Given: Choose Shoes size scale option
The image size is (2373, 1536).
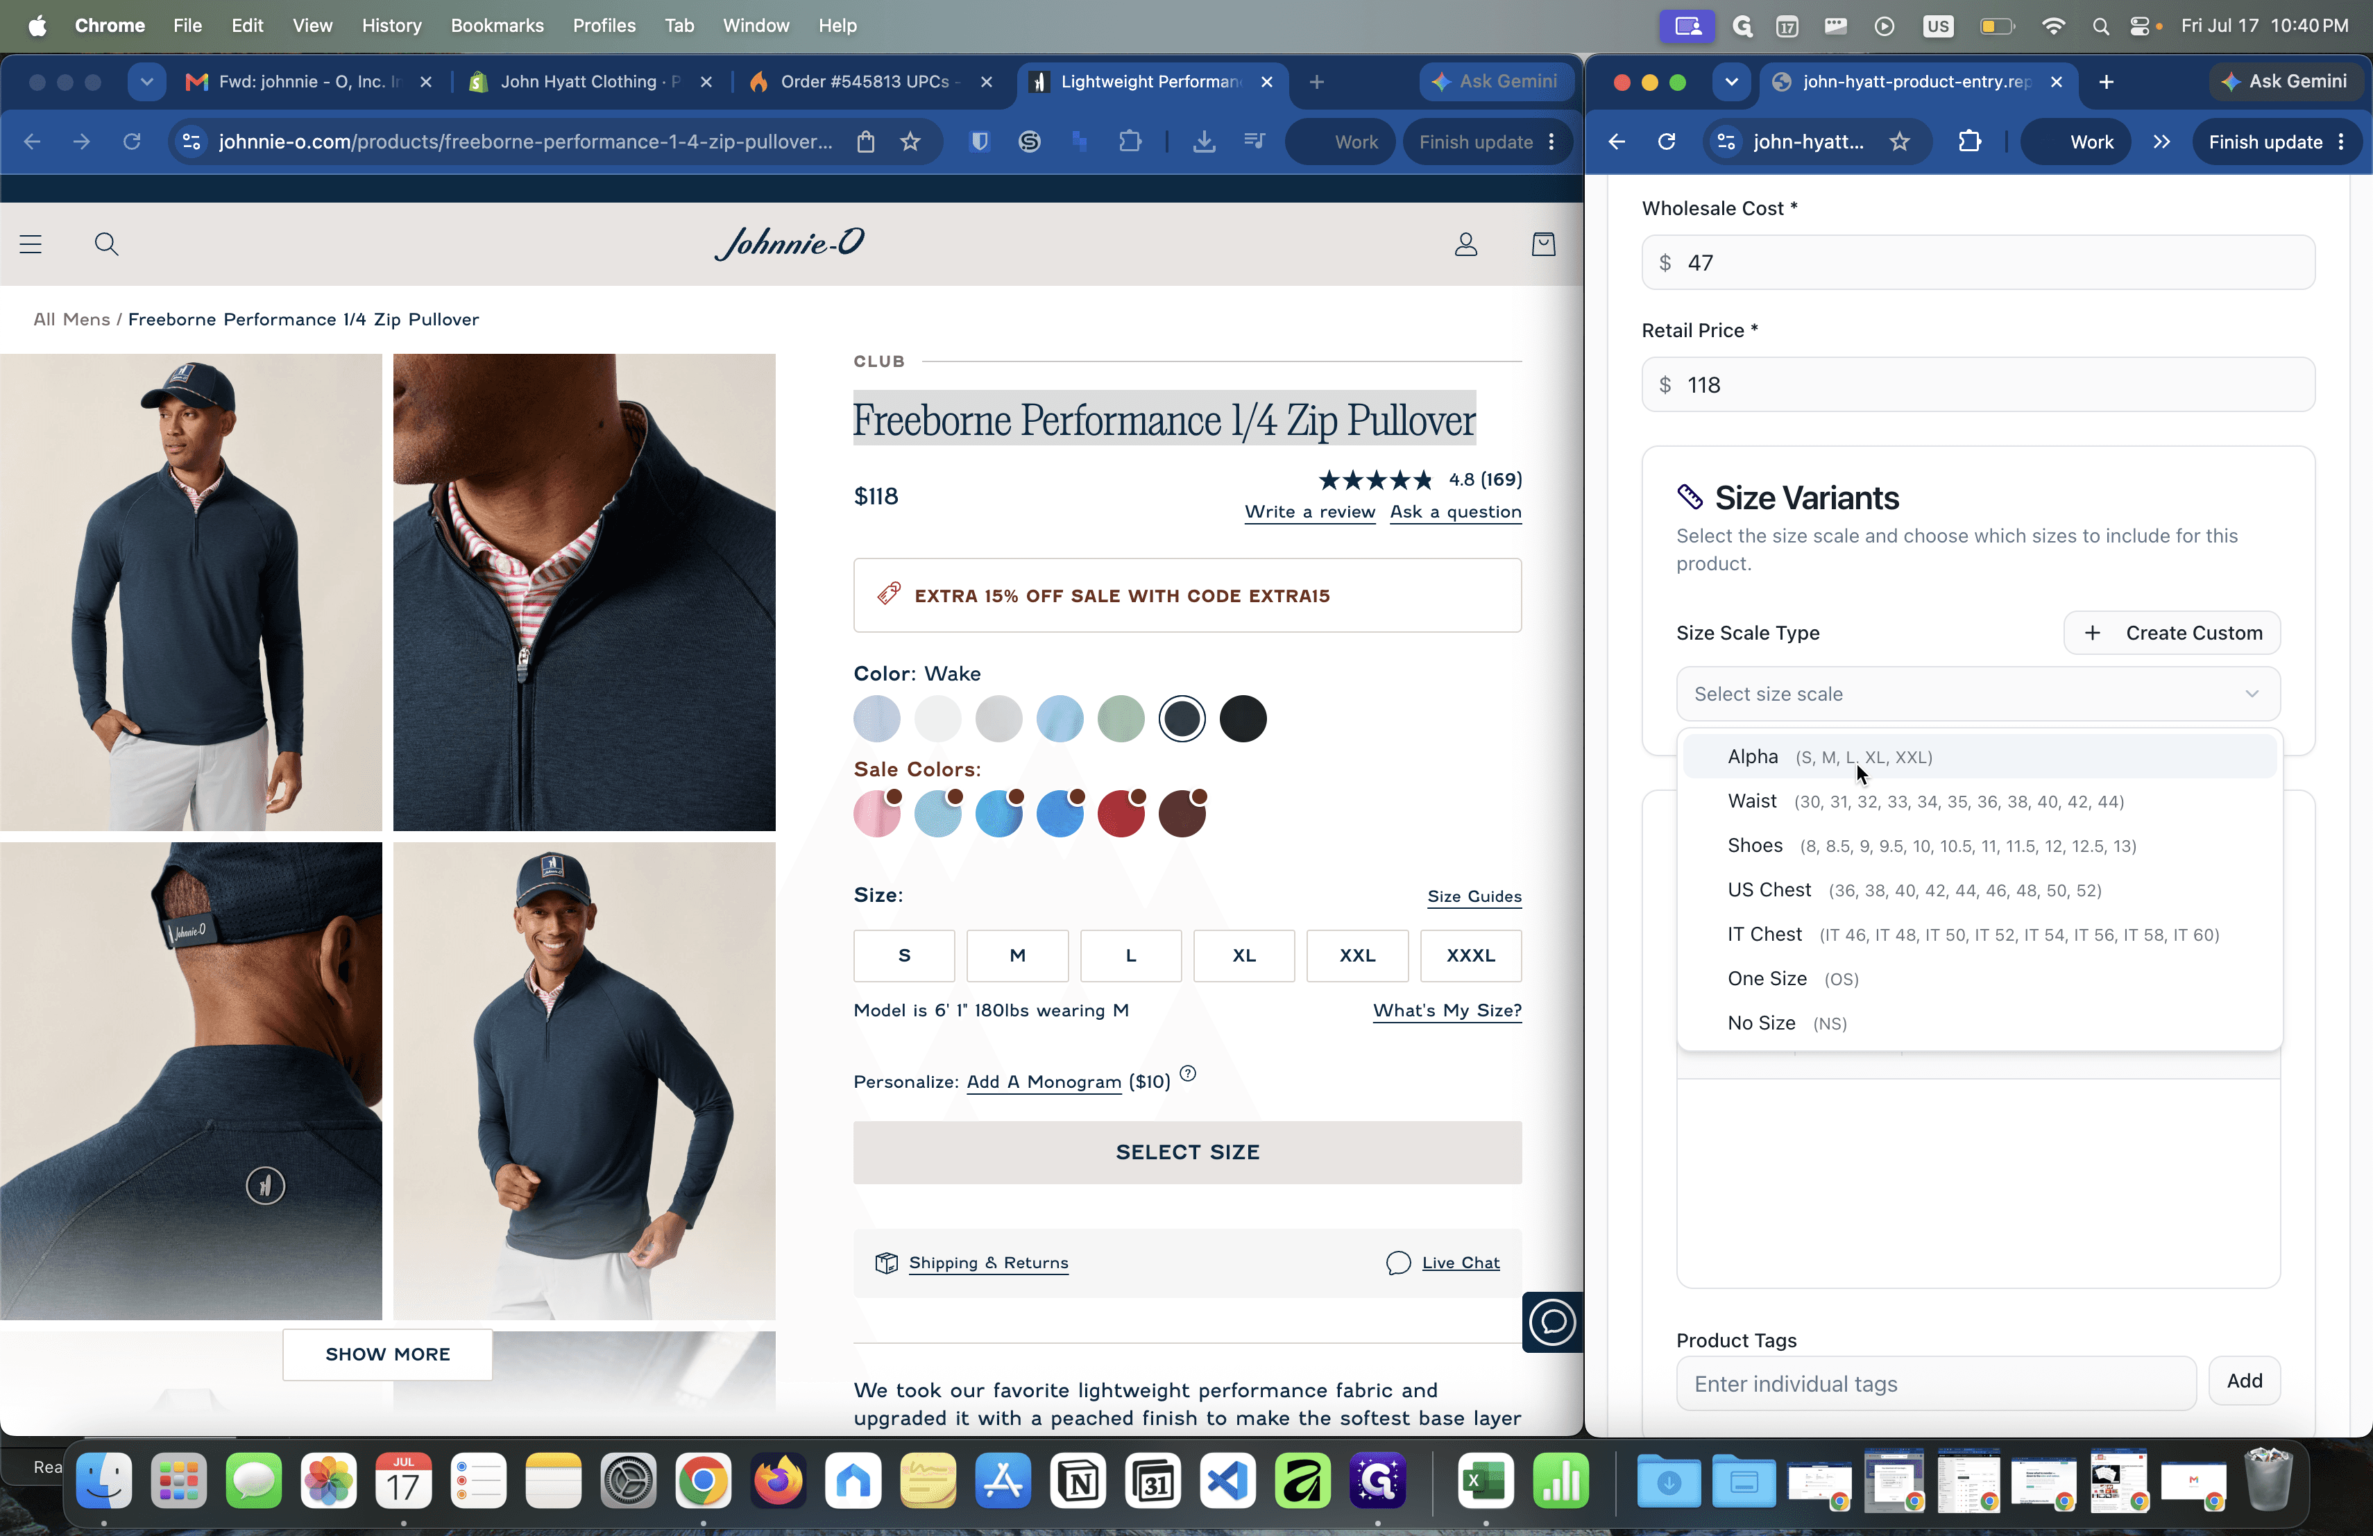Looking at the screenshot, I should click(1980, 845).
